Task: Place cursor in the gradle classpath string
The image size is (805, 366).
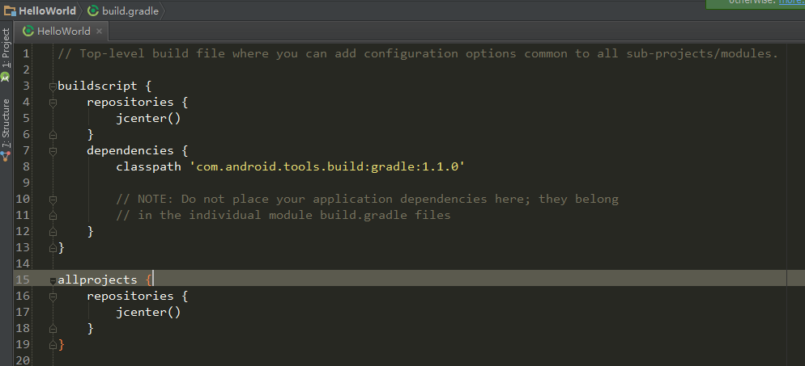Action: tap(324, 166)
